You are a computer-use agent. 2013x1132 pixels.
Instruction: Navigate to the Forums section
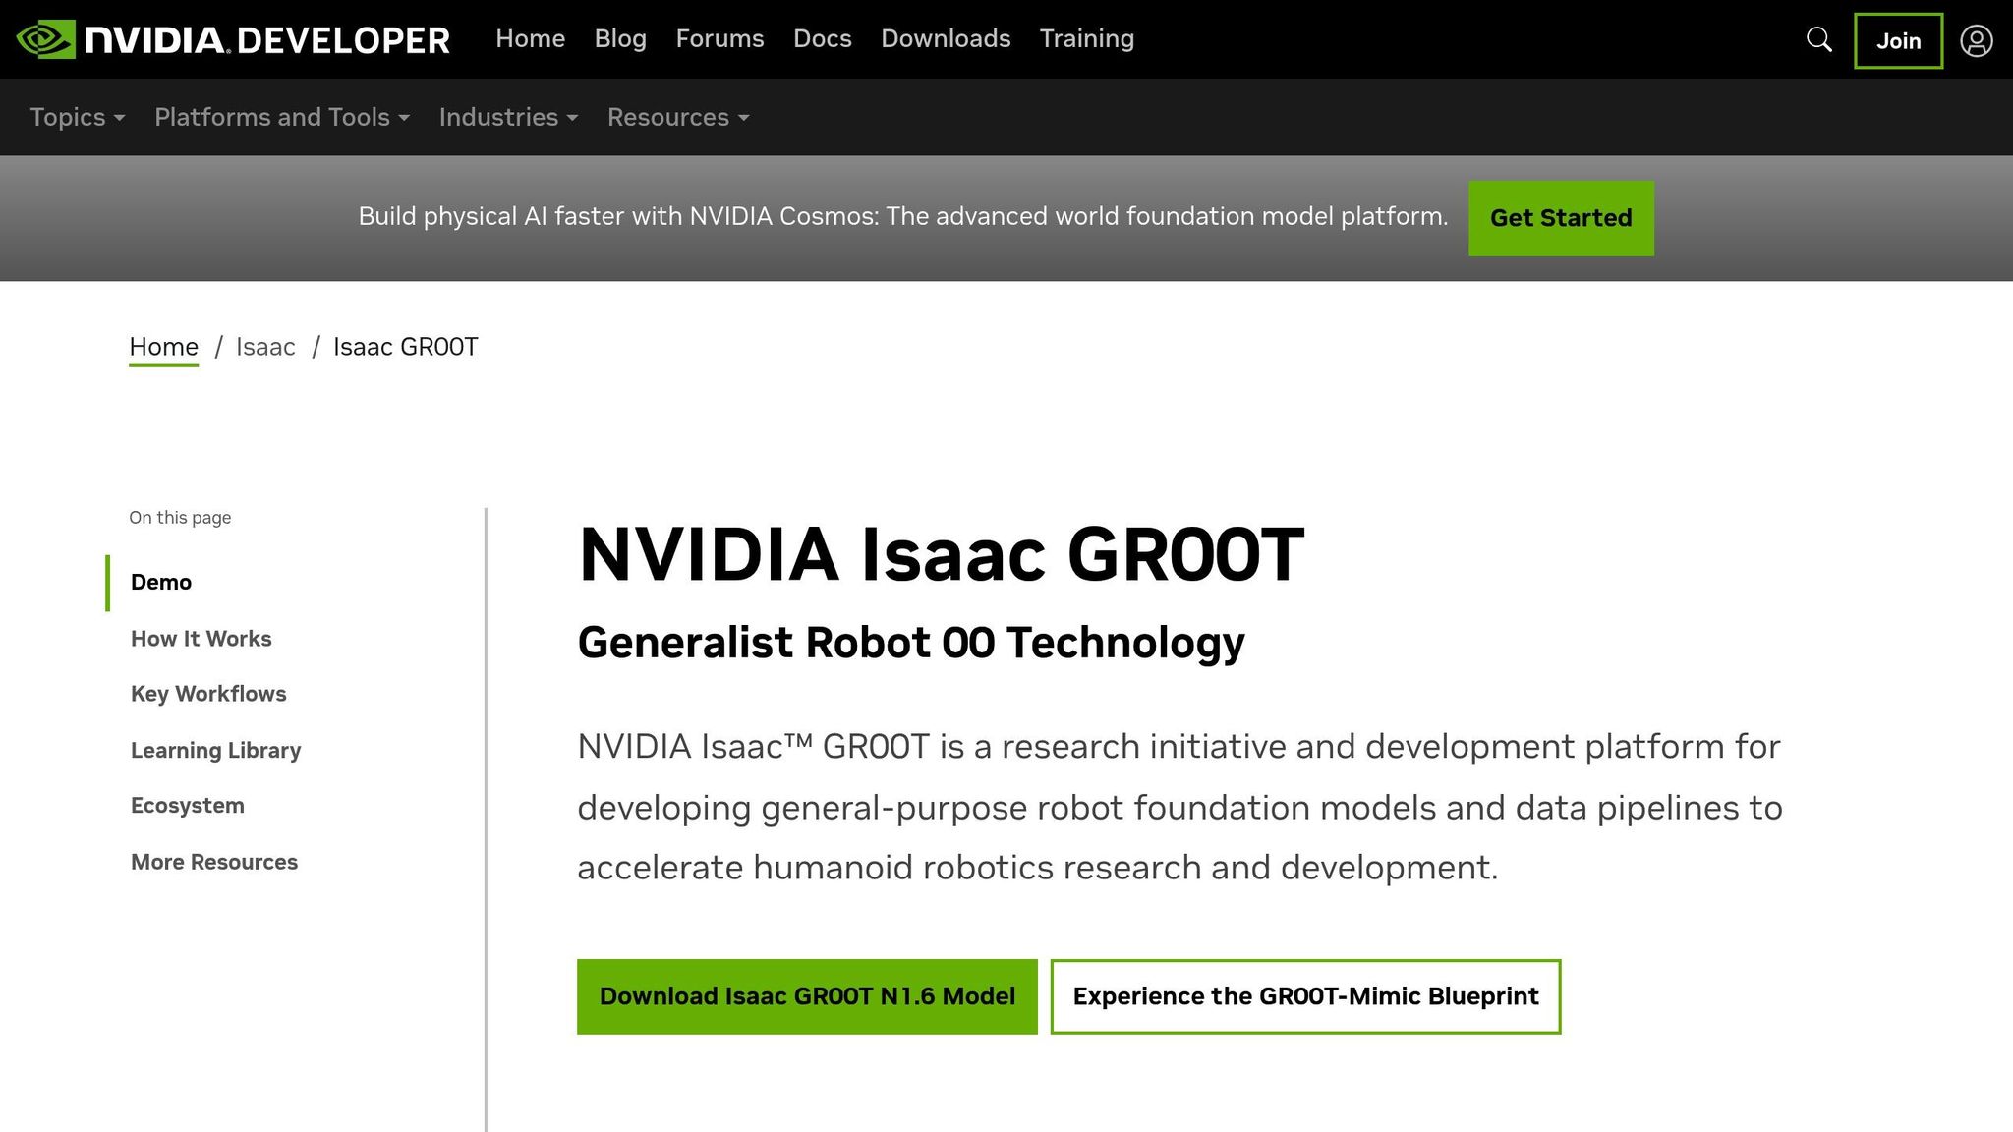[x=719, y=39]
